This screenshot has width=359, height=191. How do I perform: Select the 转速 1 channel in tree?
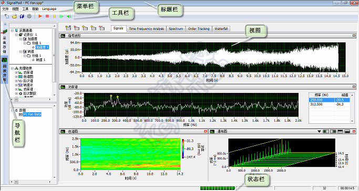(x=41, y=60)
